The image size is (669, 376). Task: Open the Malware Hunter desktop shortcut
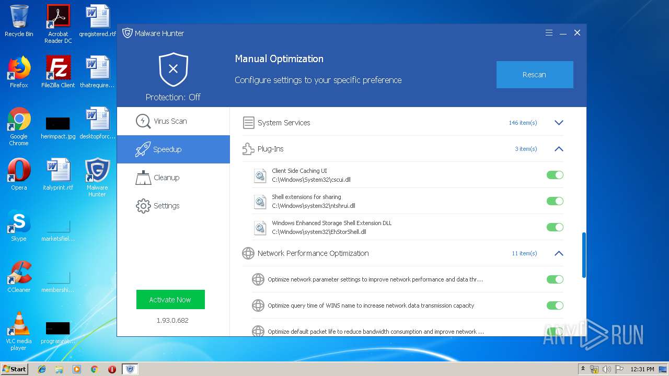coord(97,178)
